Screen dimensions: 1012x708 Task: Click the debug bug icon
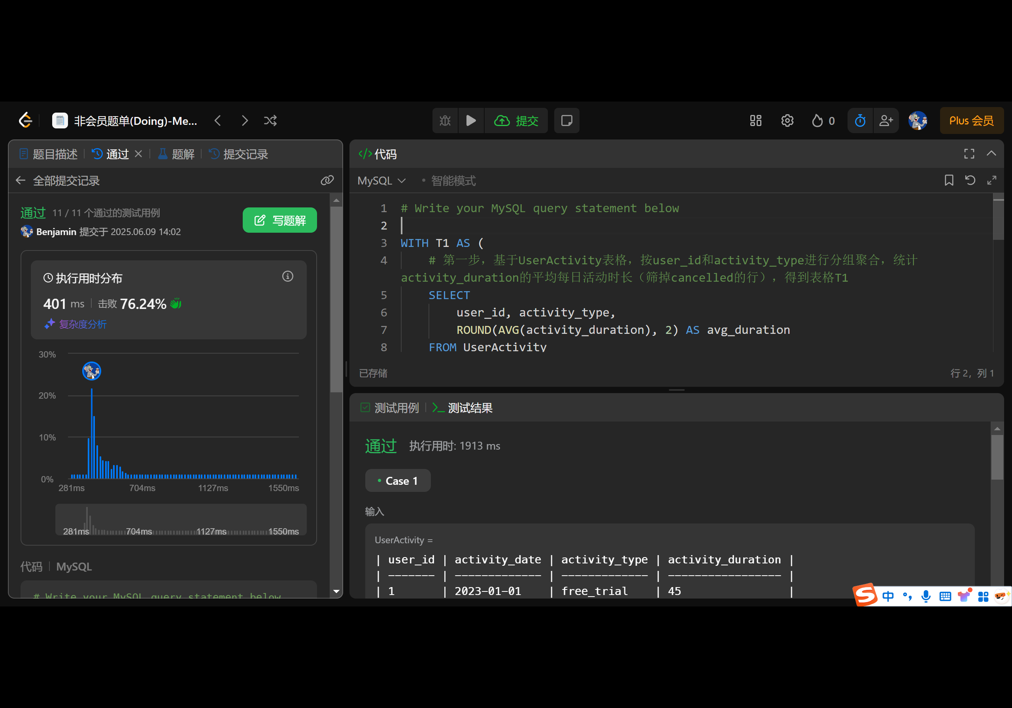[x=445, y=120]
